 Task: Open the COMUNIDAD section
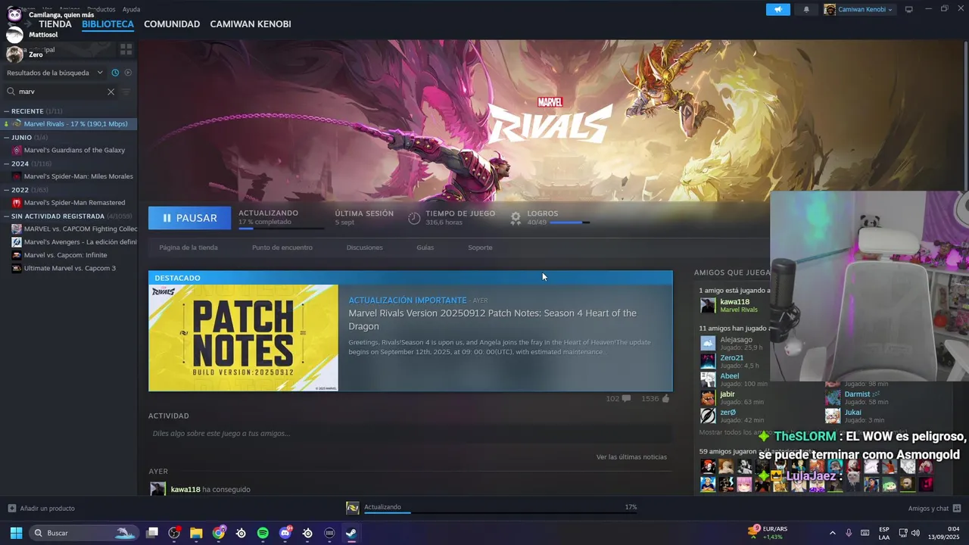[172, 24]
